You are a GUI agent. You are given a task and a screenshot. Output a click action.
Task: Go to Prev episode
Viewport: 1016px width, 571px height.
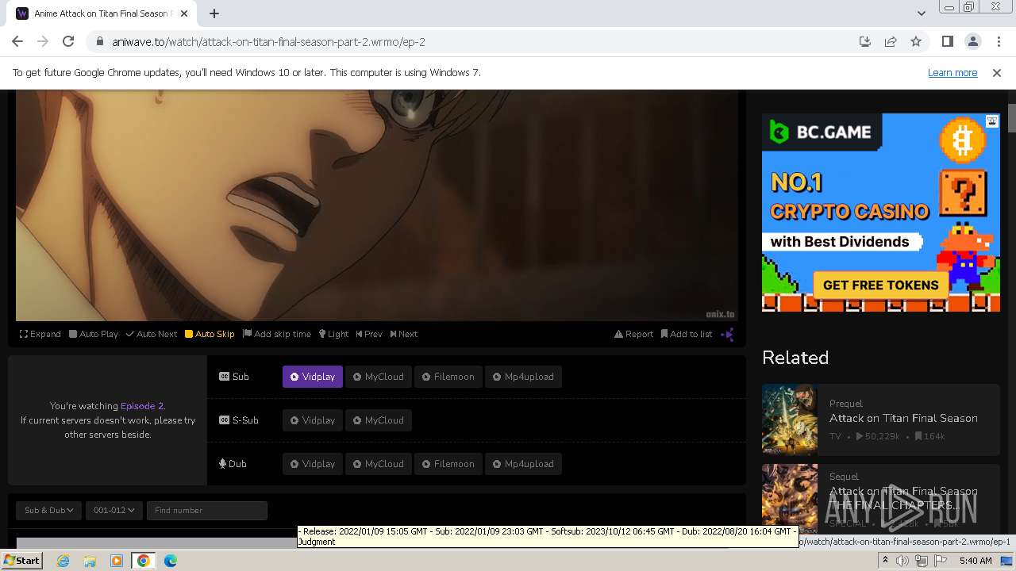click(x=369, y=334)
